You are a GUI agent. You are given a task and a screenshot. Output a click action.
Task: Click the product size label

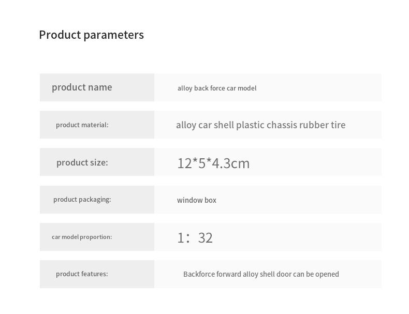click(82, 162)
